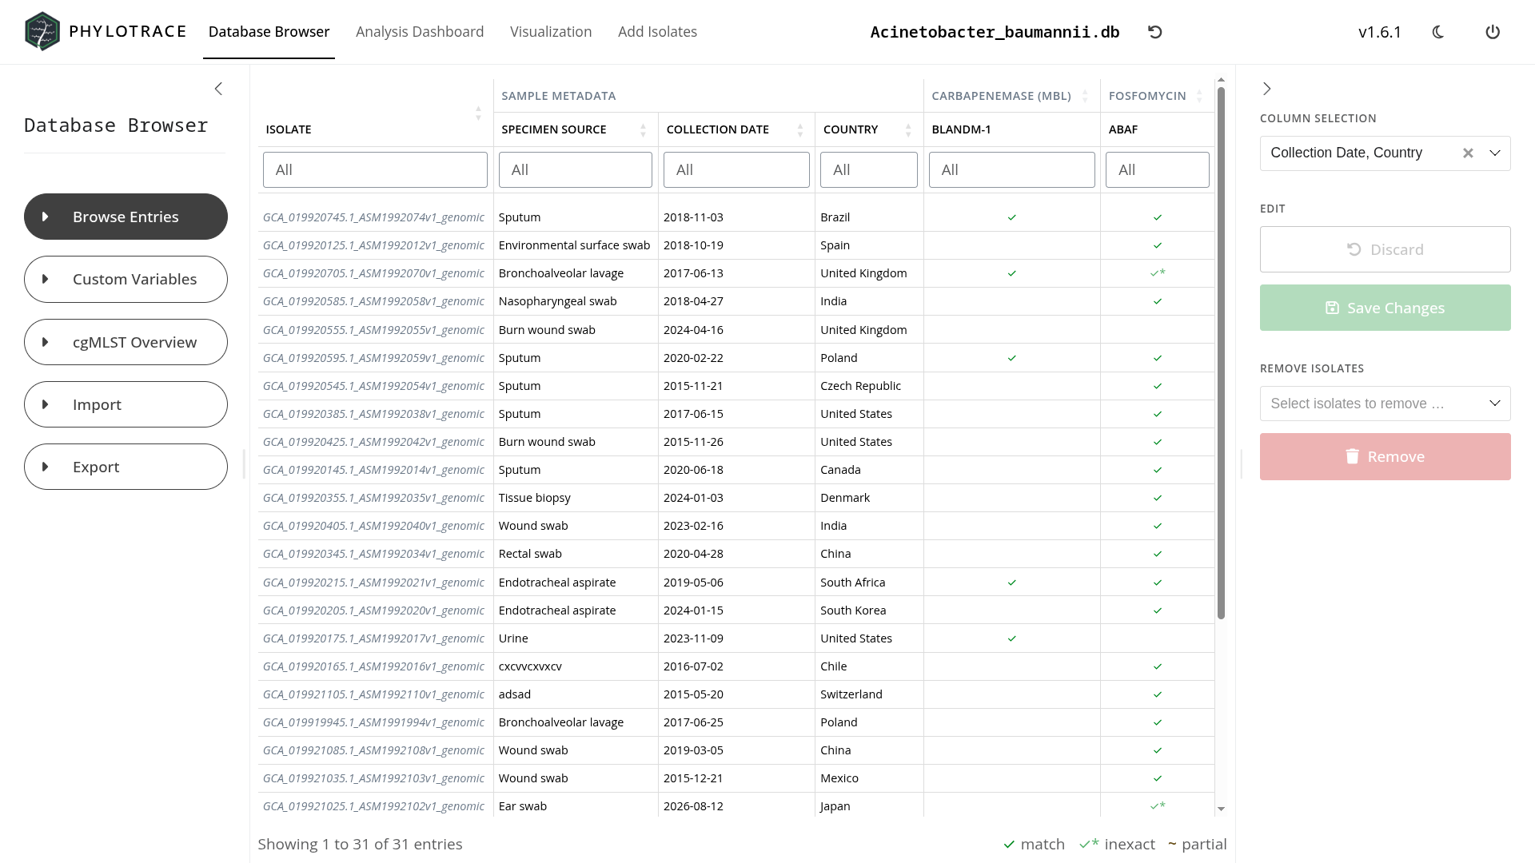The image size is (1535, 863).
Task: Open the Visualization tab
Action: point(551,32)
